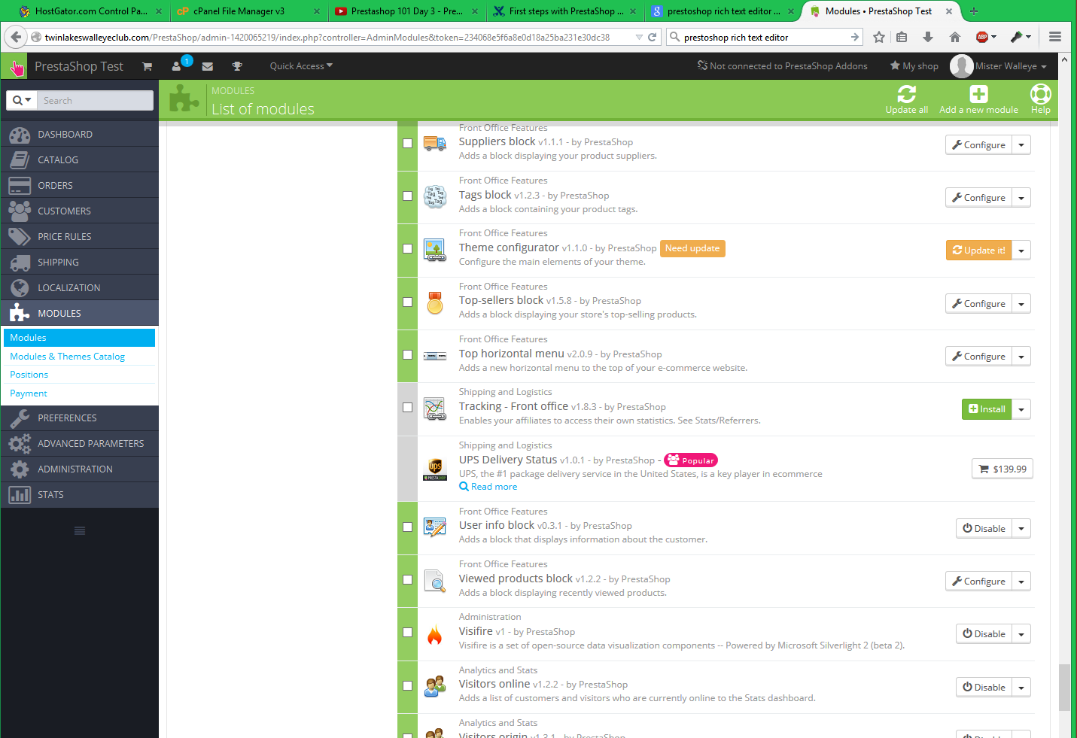The width and height of the screenshot is (1077, 738).
Task: Open the Adblock Plus icon
Action: [x=982, y=37]
